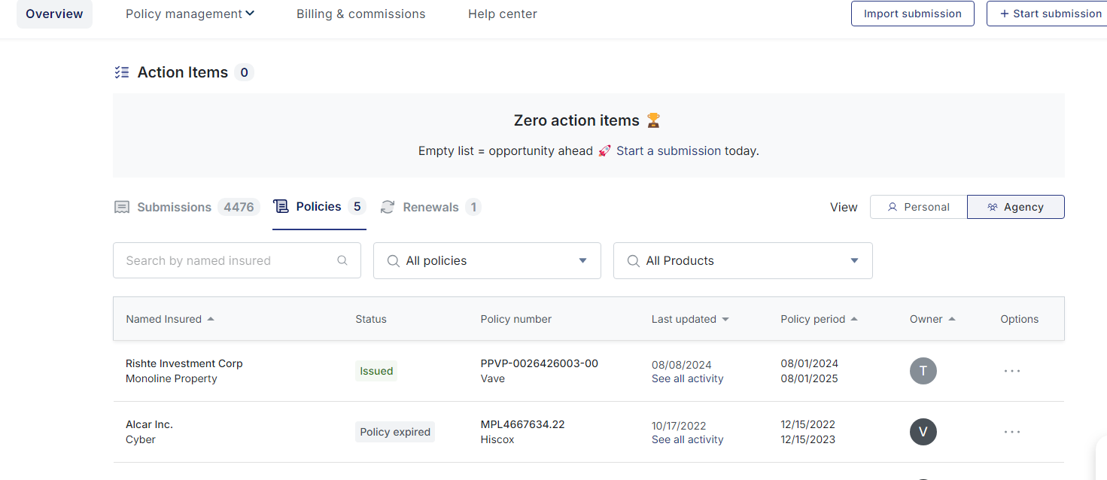Click the Import submission button

pyautogui.click(x=912, y=14)
